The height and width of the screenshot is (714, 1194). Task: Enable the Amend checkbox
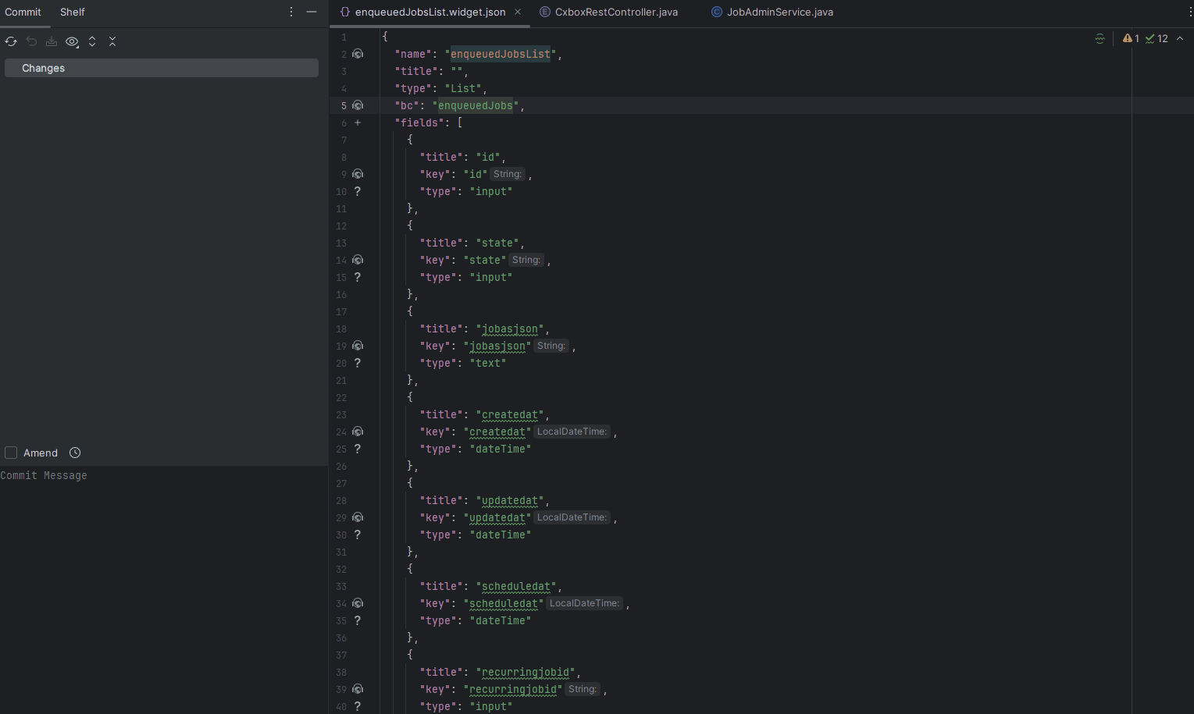point(11,453)
